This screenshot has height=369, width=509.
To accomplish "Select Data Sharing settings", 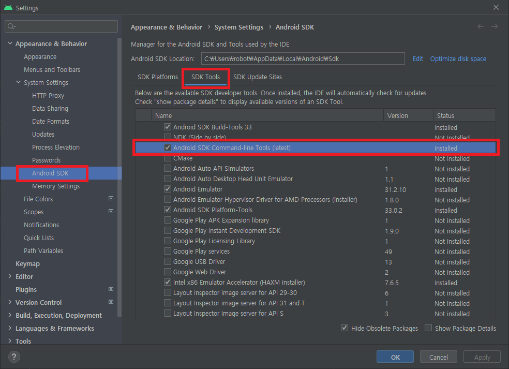I will pos(50,109).
